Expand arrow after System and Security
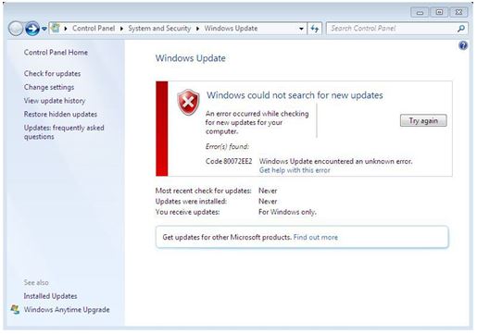This screenshot has height=334, width=477. (197, 29)
